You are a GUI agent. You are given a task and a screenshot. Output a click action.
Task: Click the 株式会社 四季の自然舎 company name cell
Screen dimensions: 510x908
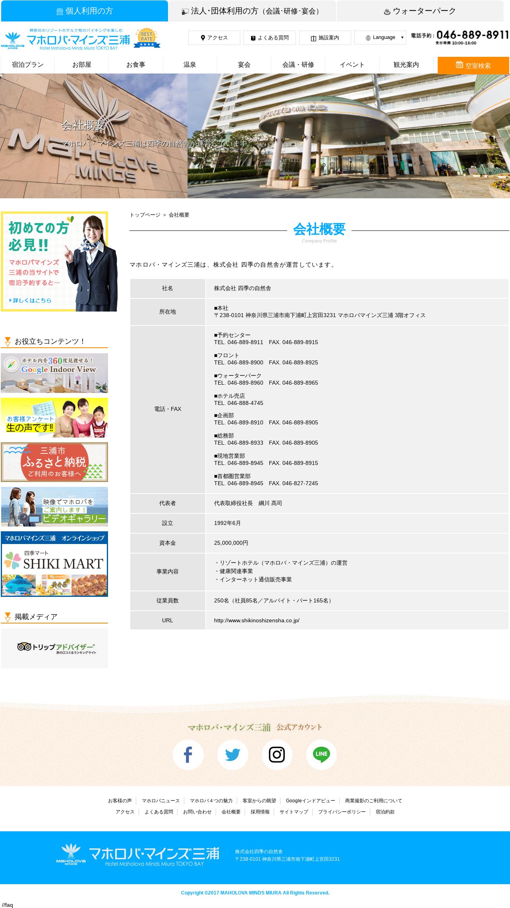pyautogui.click(x=357, y=288)
